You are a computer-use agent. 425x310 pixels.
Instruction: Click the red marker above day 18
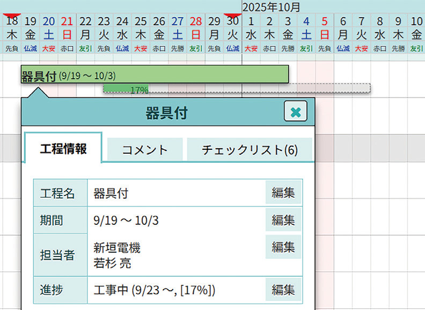point(12,16)
